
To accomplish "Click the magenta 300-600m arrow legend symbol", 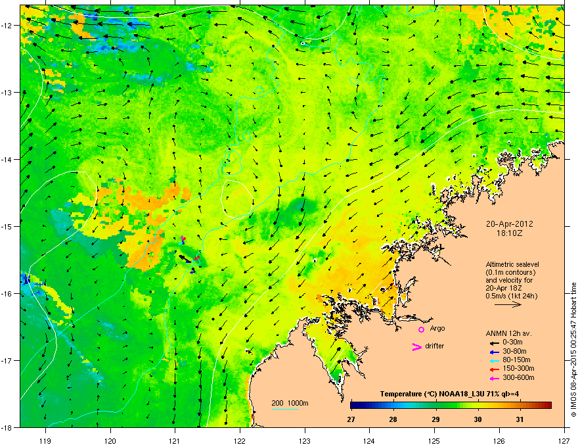I will (x=494, y=378).
